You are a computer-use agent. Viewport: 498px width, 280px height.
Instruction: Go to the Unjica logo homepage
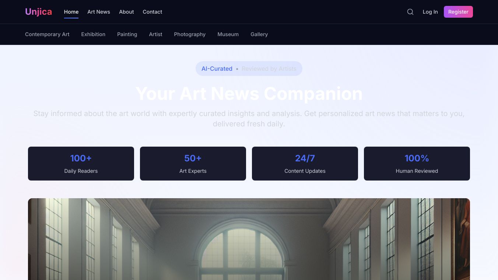coord(38,12)
